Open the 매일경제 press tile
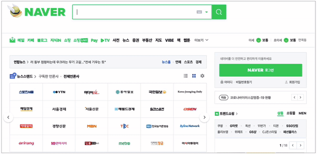The width and height of the screenshot is (317, 154). (26, 109)
